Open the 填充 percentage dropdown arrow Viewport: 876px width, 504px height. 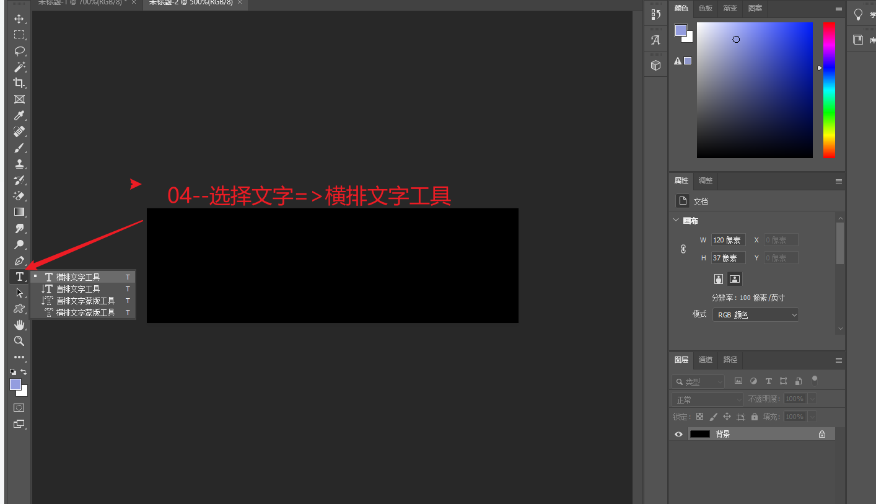click(812, 417)
